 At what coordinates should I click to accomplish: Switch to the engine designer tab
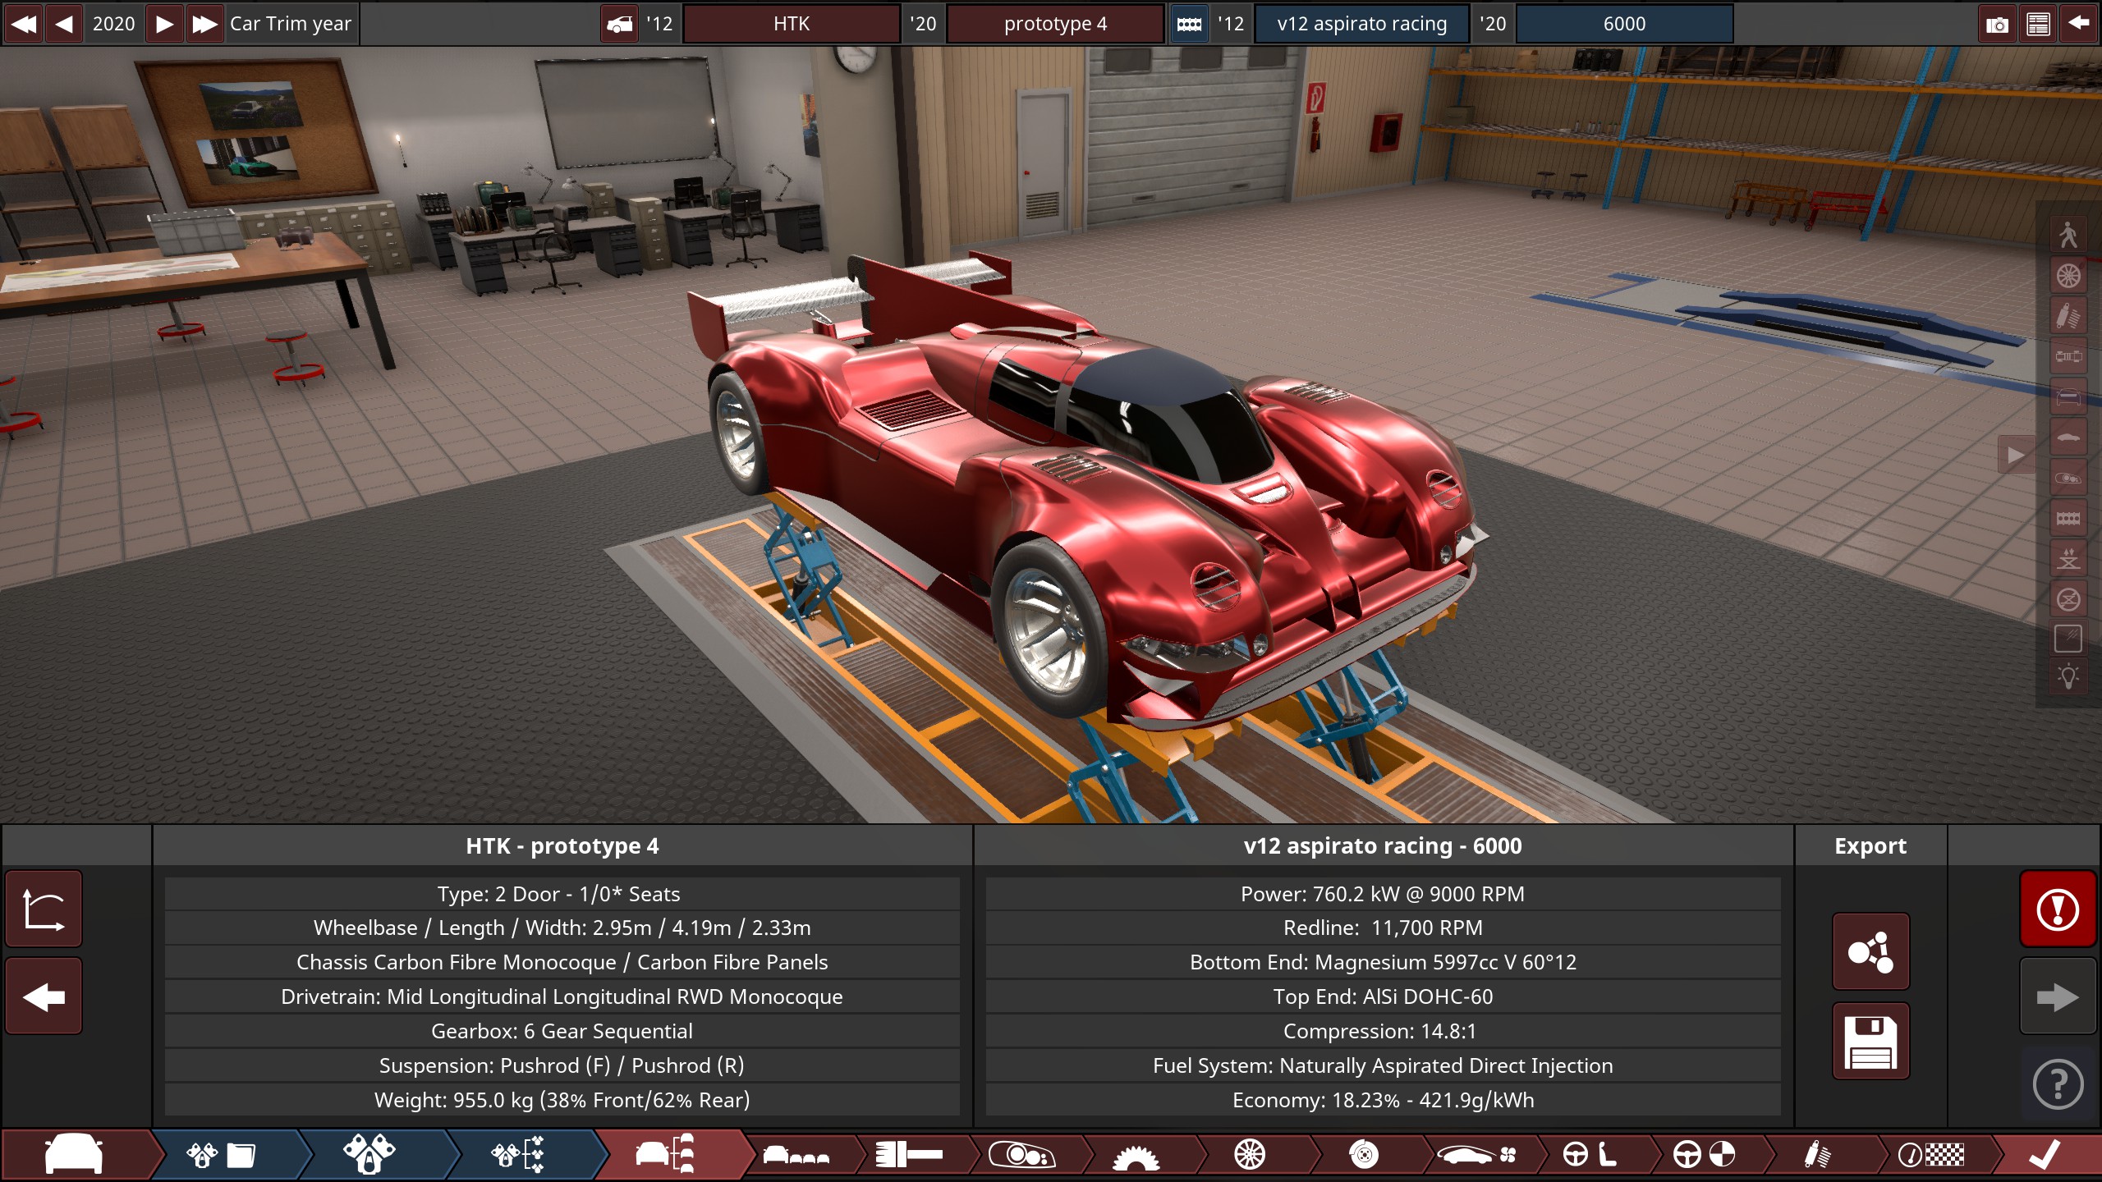369,1155
